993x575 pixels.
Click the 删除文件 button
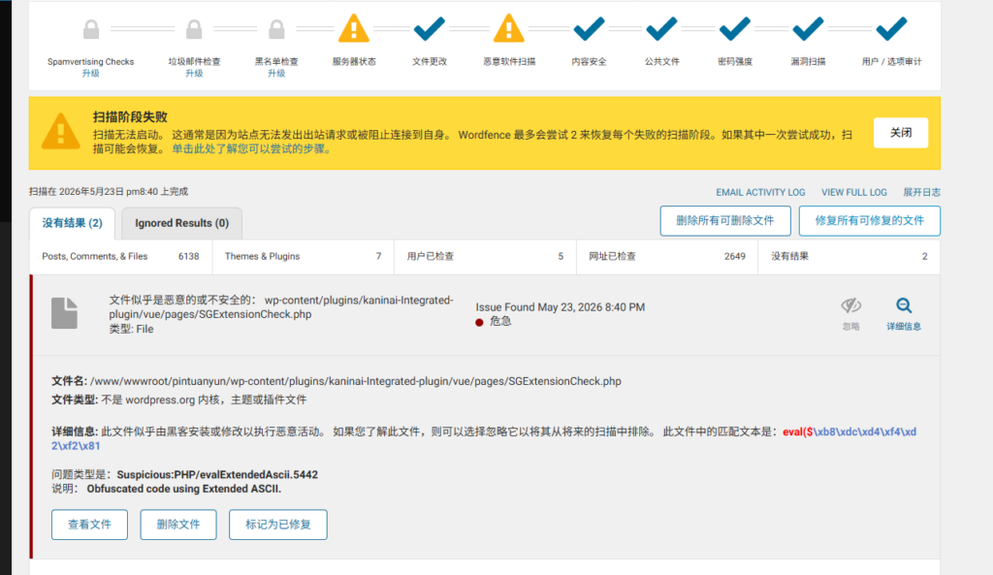click(178, 525)
